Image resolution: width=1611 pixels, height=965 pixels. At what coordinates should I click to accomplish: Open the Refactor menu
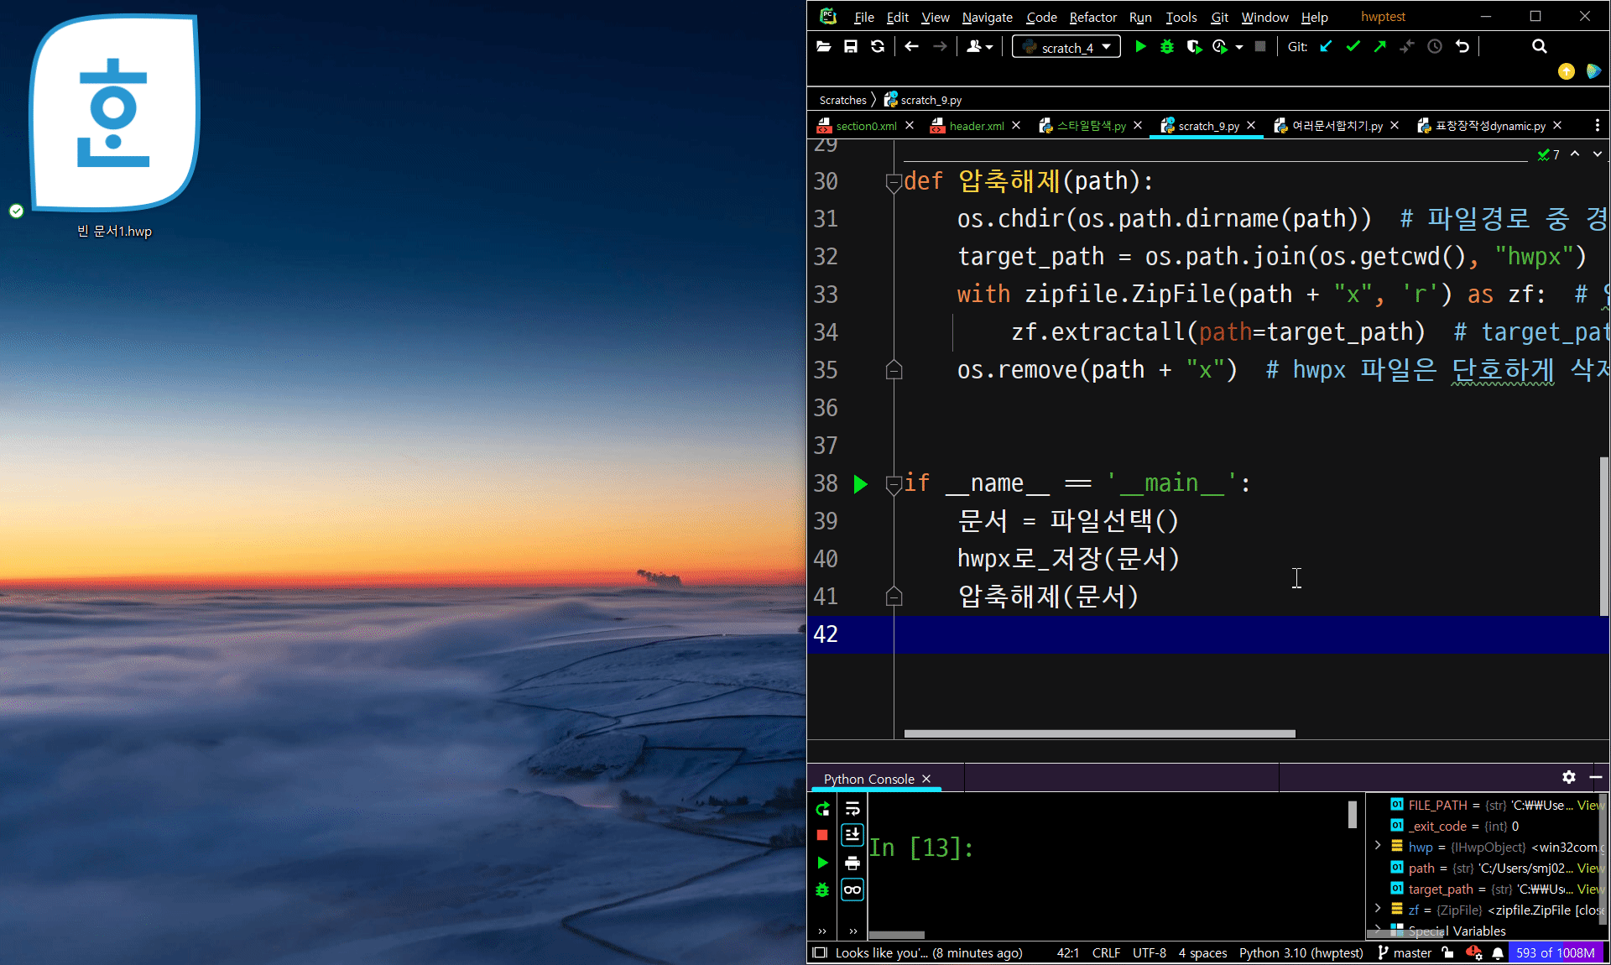pos(1092,17)
